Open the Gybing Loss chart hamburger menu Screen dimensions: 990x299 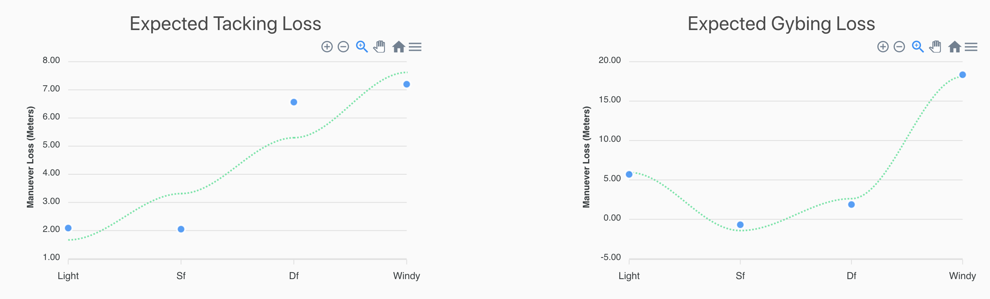971,47
